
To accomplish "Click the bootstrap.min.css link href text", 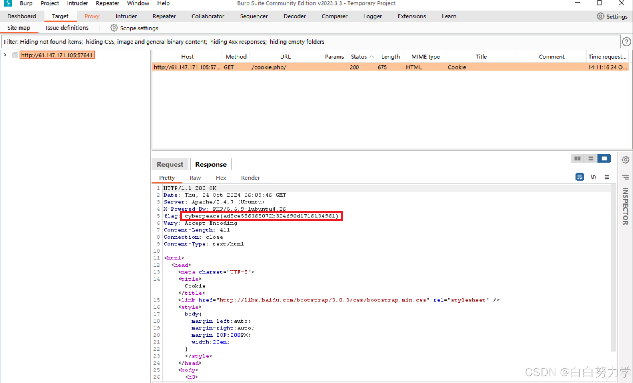I will coord(322,300).
